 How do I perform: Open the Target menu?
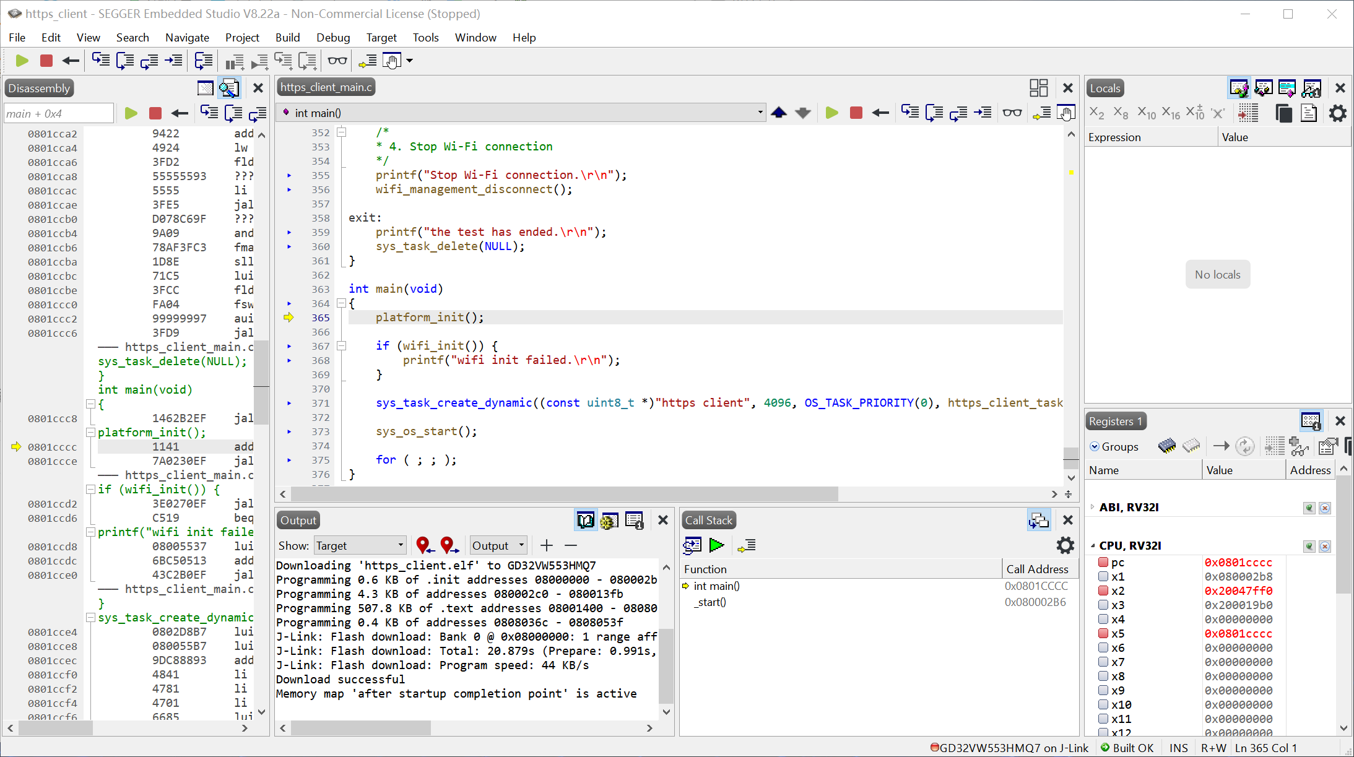(381, 38)
